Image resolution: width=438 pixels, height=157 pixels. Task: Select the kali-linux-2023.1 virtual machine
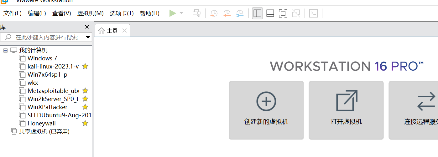[x=53, y=66]
